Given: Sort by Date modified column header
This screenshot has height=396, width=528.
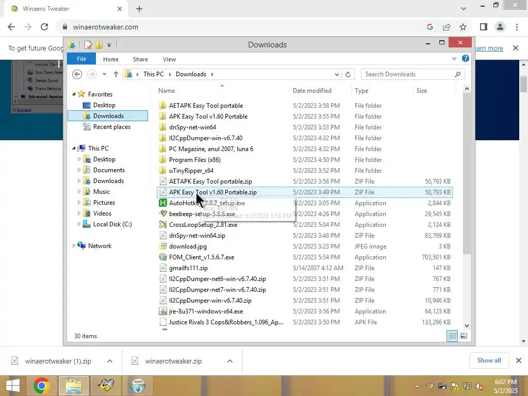Looking at the screenshot, I should click(x=320, y=91).
